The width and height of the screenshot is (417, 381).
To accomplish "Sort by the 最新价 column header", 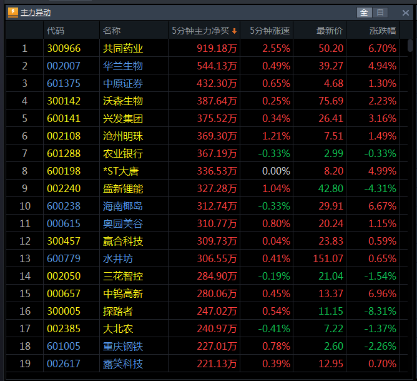I will pyautogui.click(x=330, y=31).
